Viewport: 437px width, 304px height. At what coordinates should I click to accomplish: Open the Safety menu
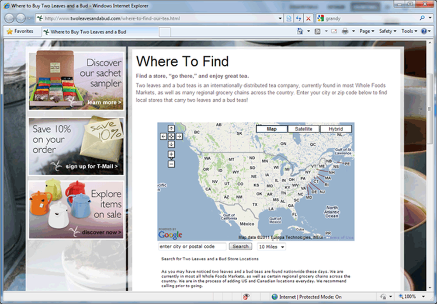pos(387,31)
